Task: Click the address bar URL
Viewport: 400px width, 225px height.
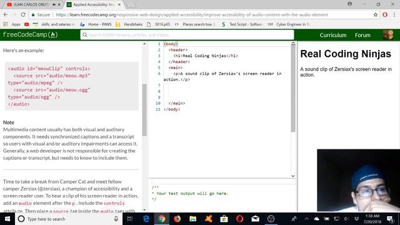Action: [192, 15]
